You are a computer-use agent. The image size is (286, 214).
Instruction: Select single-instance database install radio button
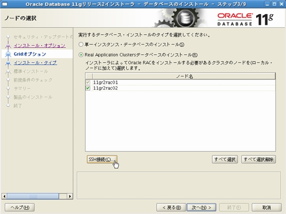[81, 44]
